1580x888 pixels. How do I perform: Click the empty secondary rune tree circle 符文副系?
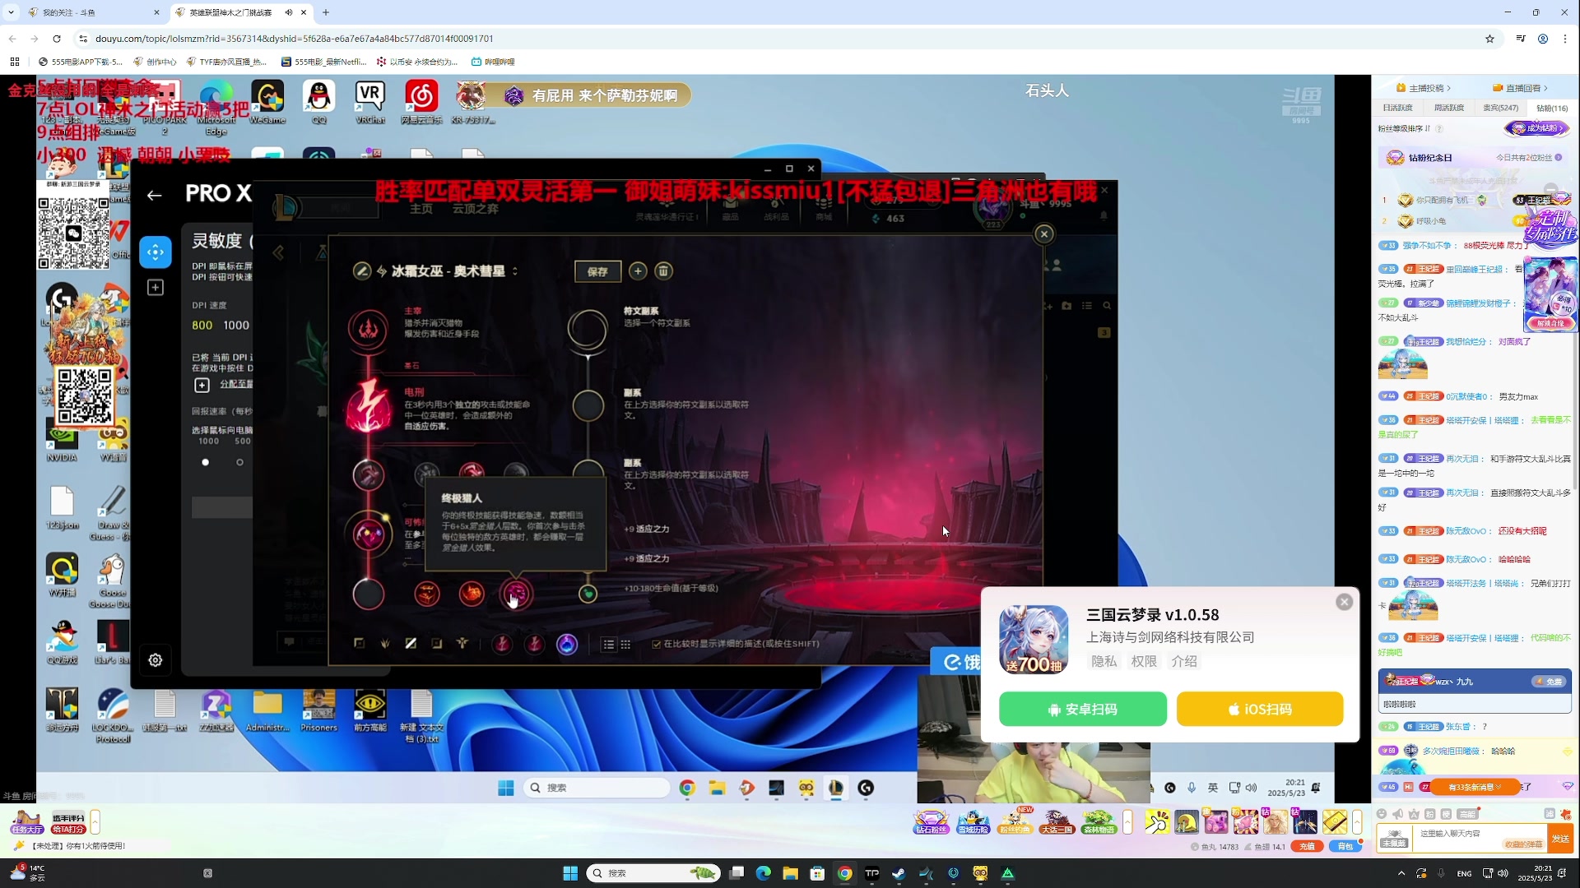coord(588,330)
